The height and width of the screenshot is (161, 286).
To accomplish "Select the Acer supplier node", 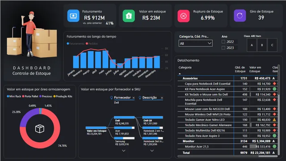I will [124, 128].
